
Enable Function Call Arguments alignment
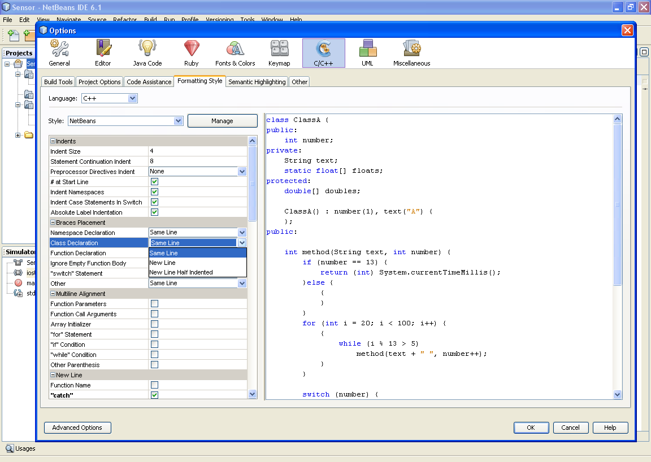154,314
